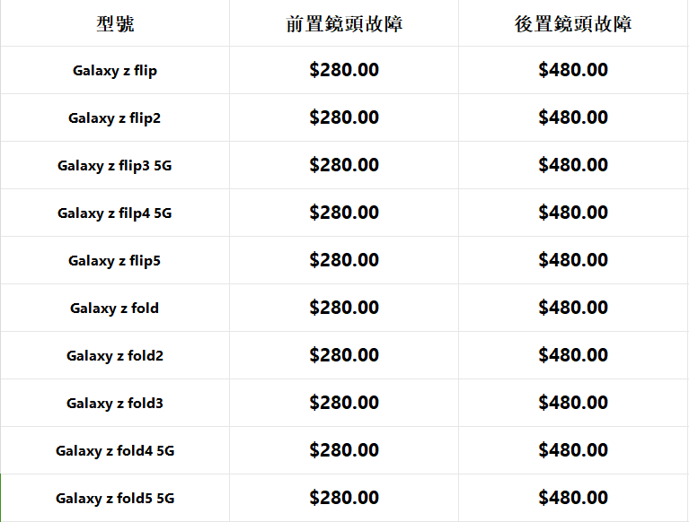Click the Galaxy z fold5 5G cell

115,498
